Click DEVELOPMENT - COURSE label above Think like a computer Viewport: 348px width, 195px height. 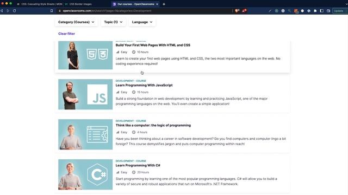(130, 121)
